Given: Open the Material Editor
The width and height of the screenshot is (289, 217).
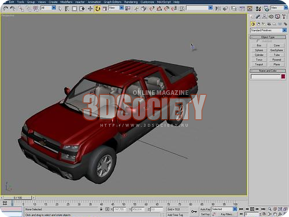Looking at the screenshot, I should pos(258,9).
